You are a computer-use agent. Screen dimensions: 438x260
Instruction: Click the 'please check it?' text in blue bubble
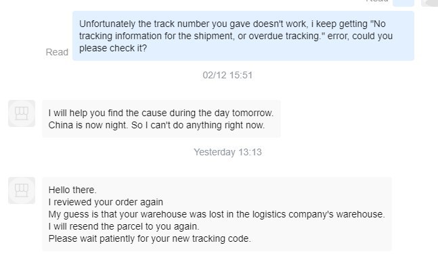point(113,48)
